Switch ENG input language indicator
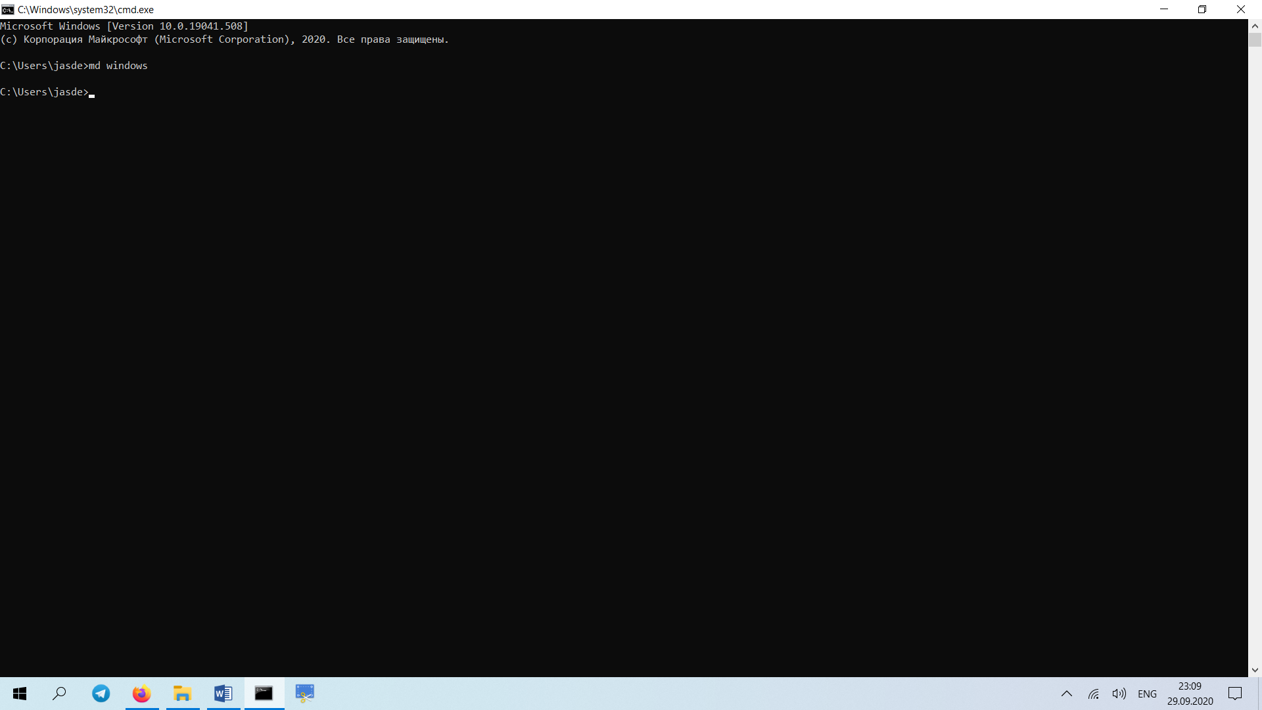This screenshot has width=1262, height=710. (x=1147, y=694)
